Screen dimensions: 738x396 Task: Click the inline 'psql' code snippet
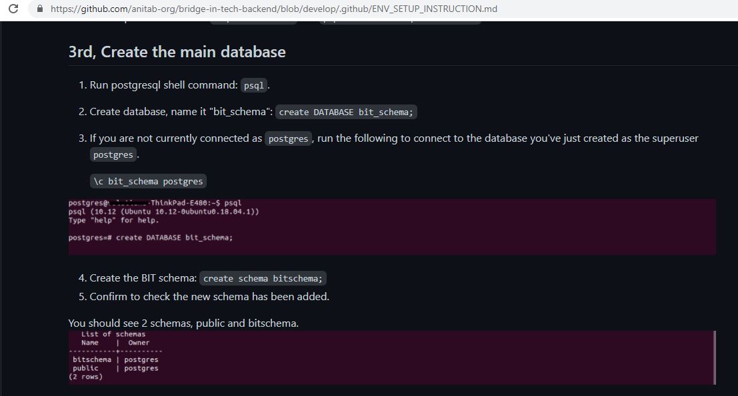tap(254, 85)
